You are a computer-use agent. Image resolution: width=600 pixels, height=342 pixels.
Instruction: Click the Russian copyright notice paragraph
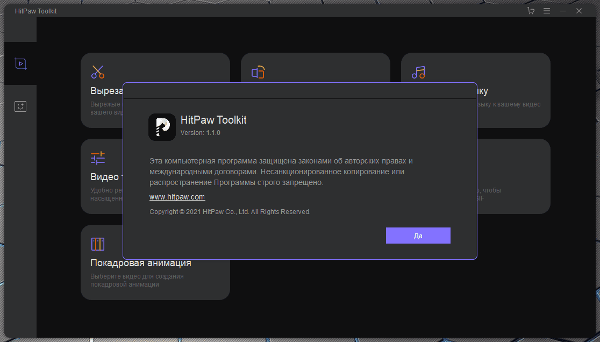281,172
